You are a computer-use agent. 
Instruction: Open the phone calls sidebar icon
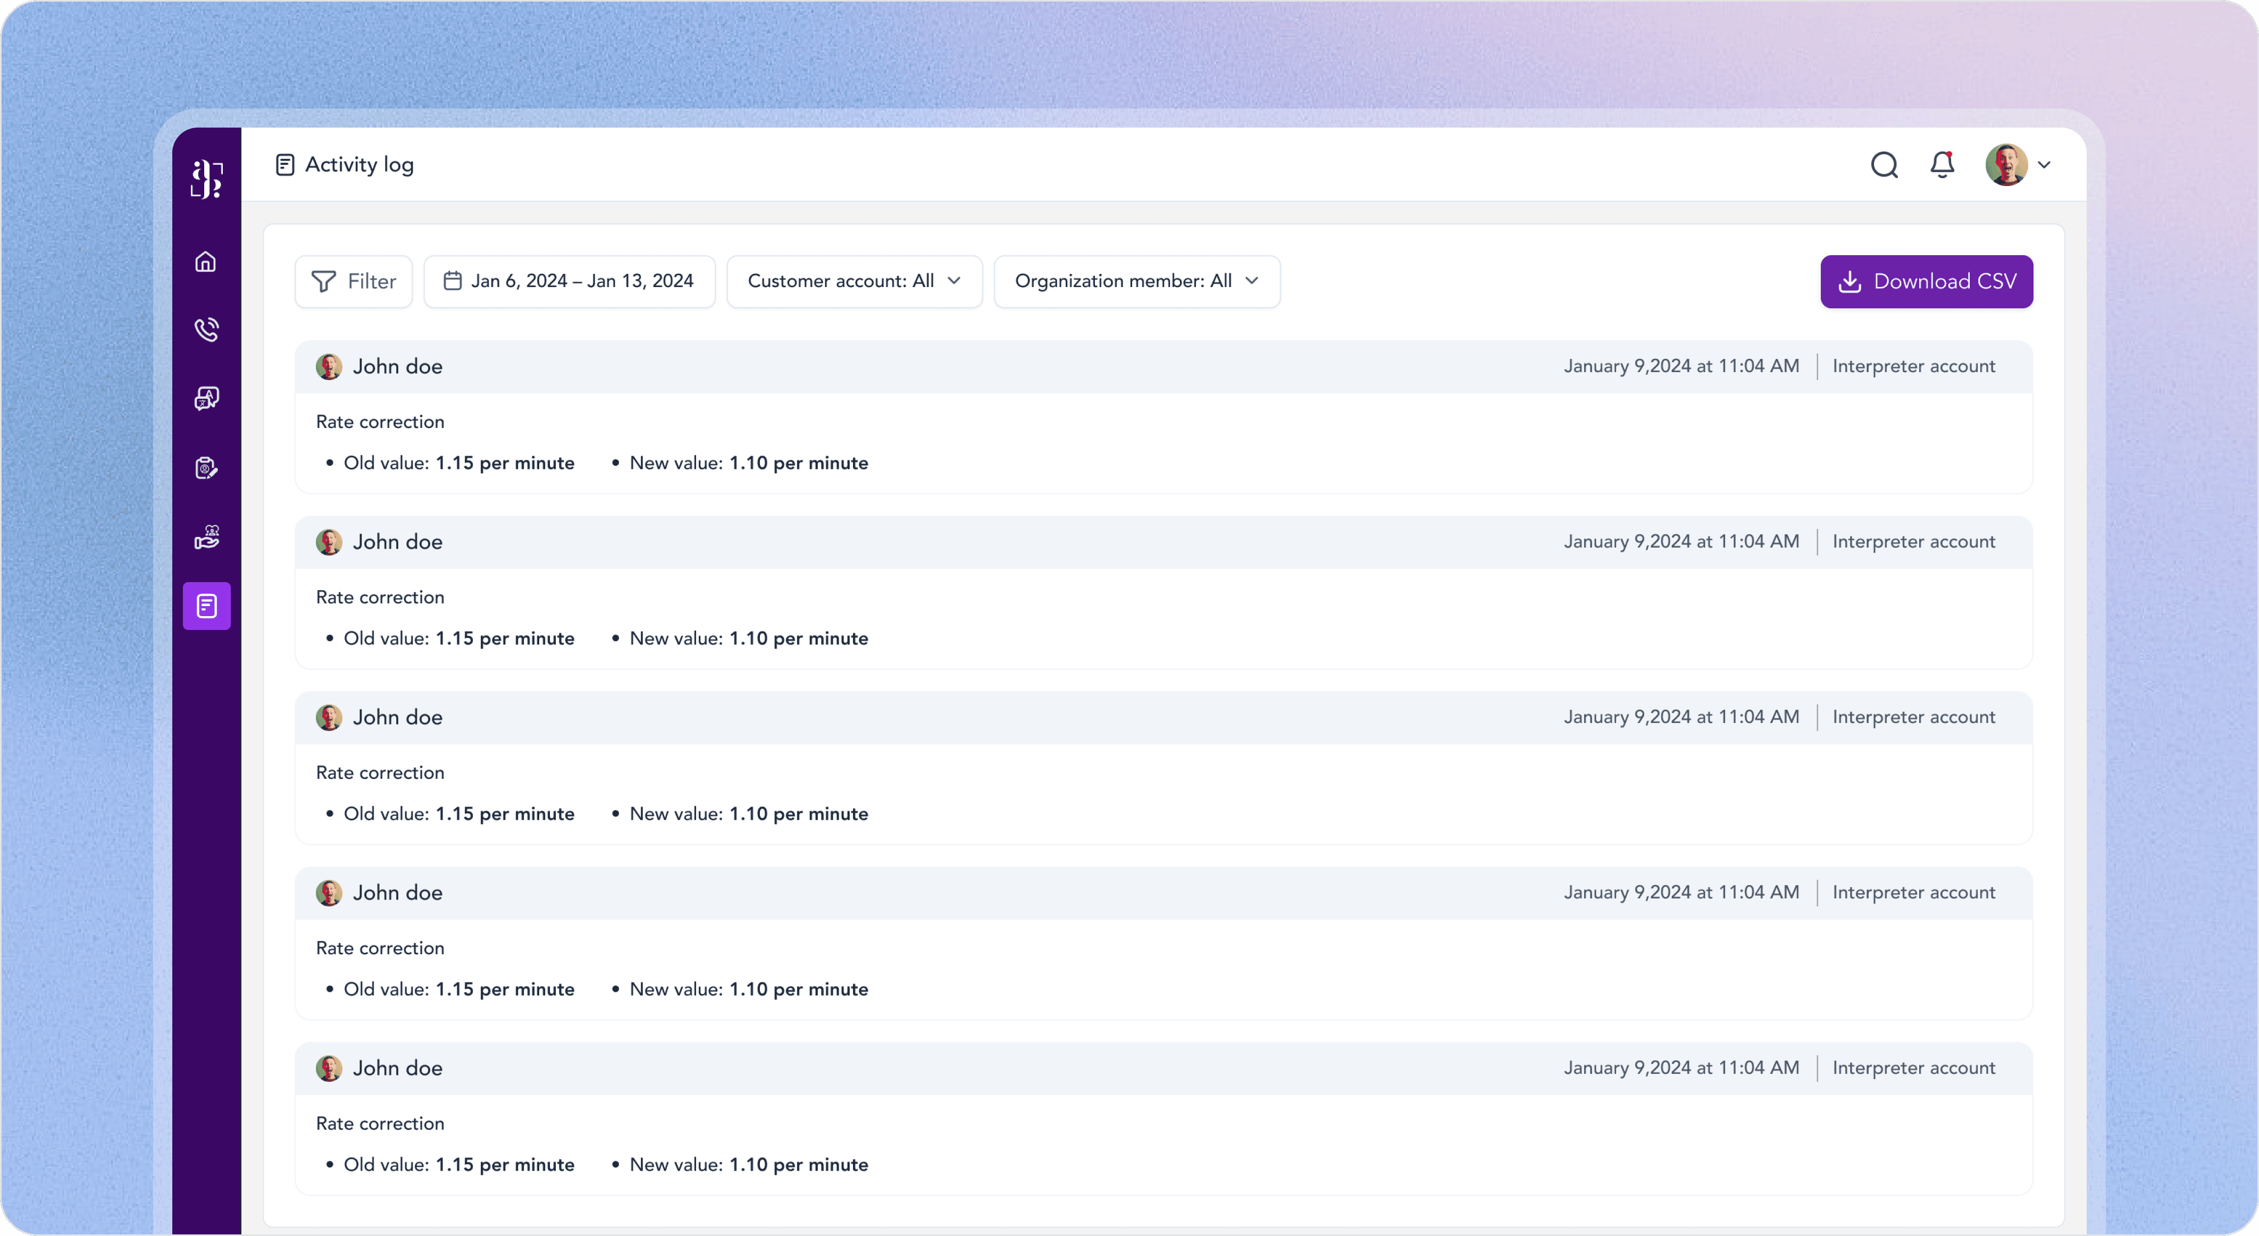206,330
